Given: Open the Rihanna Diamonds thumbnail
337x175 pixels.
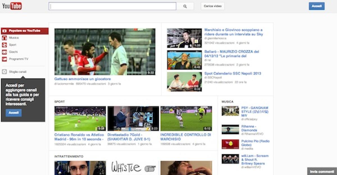Looking at the screenshot, I should [230, 129].
